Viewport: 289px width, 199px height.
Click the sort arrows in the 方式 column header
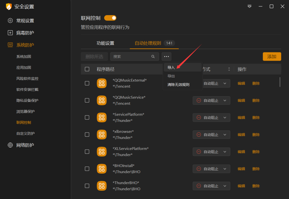click(x=229, y=69)
